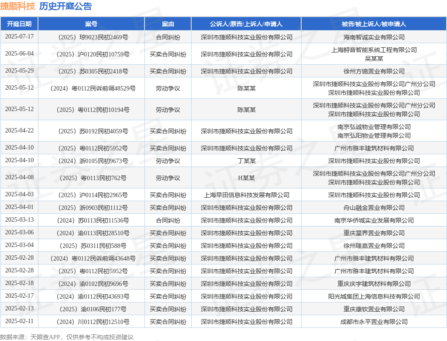Select the 案号 column header
The height and width of the screenshot is (341, 447).
click(x=91, y=24)
